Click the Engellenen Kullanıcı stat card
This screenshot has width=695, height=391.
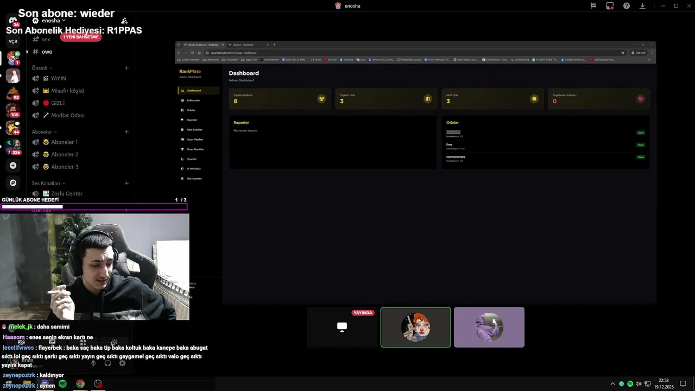(x=598, y=99)
